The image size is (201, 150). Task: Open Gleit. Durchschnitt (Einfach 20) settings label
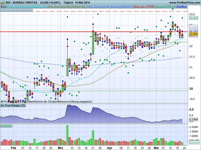coord(27,6)
